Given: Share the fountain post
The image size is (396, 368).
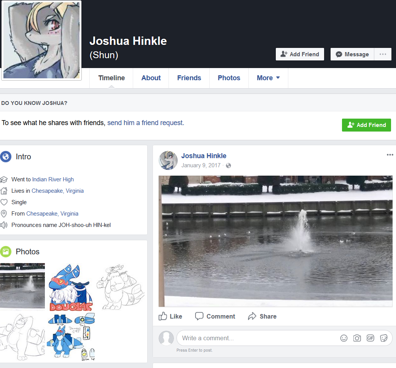Looking at the screenshot, I should click(262, 316).
